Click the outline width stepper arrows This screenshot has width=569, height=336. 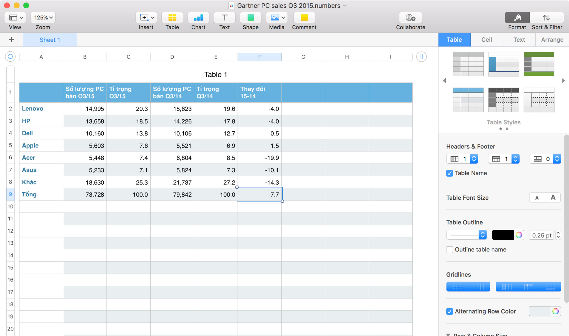pyautogui.click(x=558, y=235)
